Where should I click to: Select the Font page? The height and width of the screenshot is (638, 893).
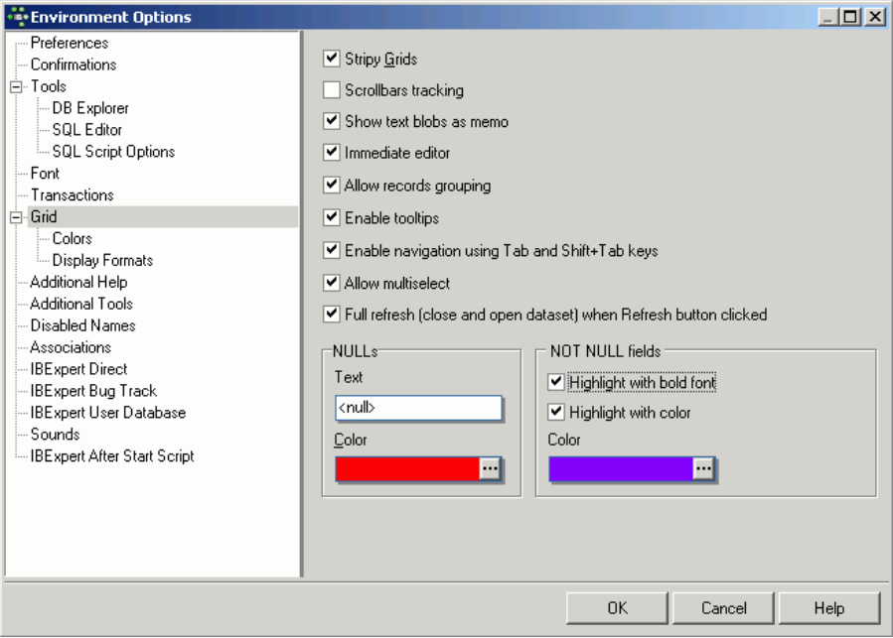45,173
